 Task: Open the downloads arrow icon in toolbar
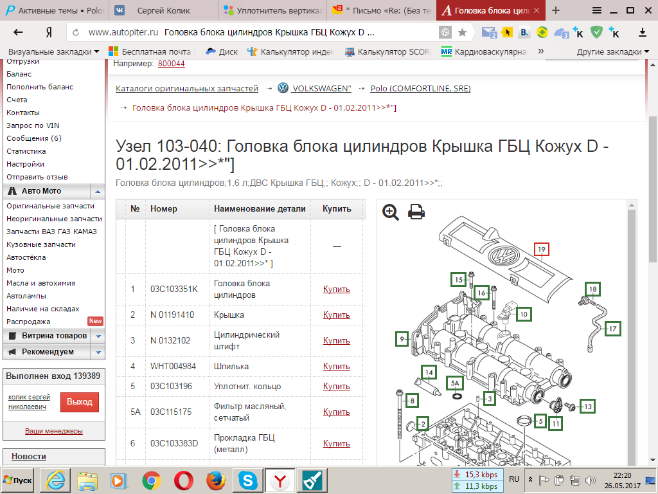click(x=642, y=32)
